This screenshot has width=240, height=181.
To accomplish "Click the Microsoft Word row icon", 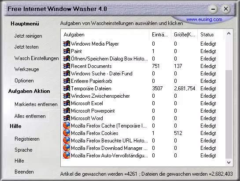I will (x=66, y=118).
